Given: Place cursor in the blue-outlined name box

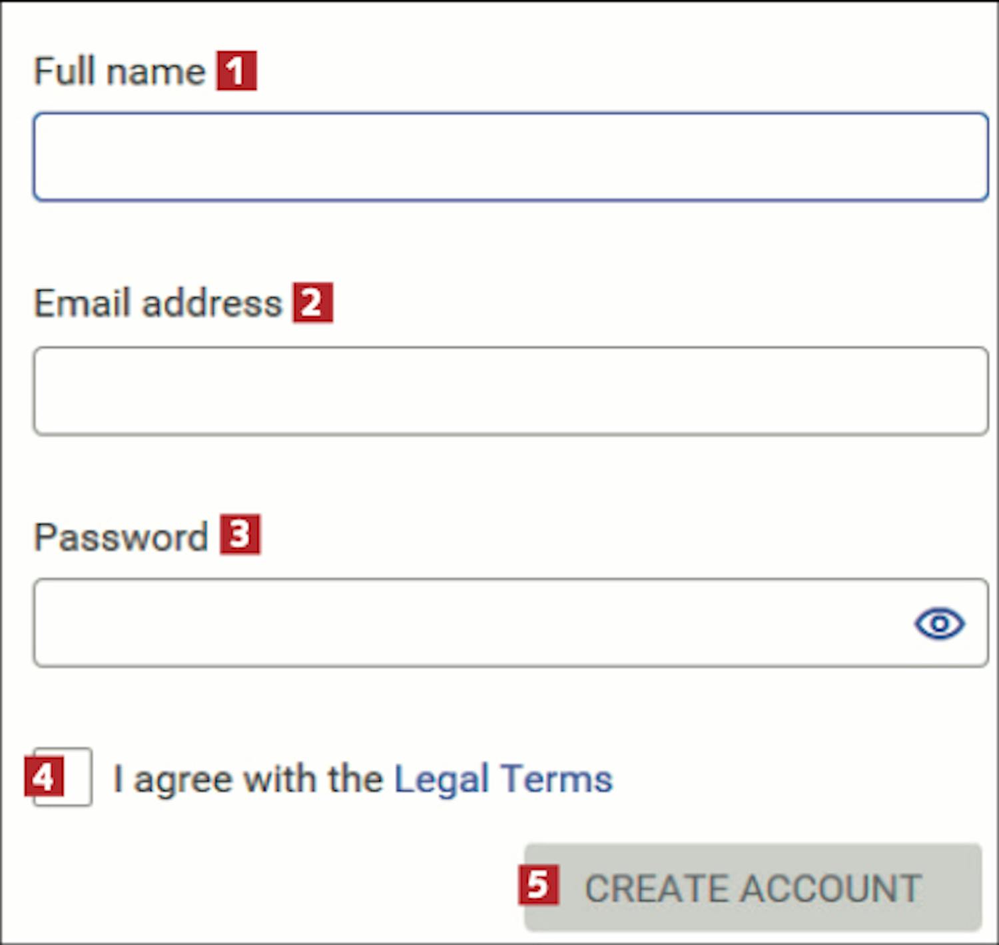Looking at the screenshot, I should pyautogui.click(x=510, y=157).
